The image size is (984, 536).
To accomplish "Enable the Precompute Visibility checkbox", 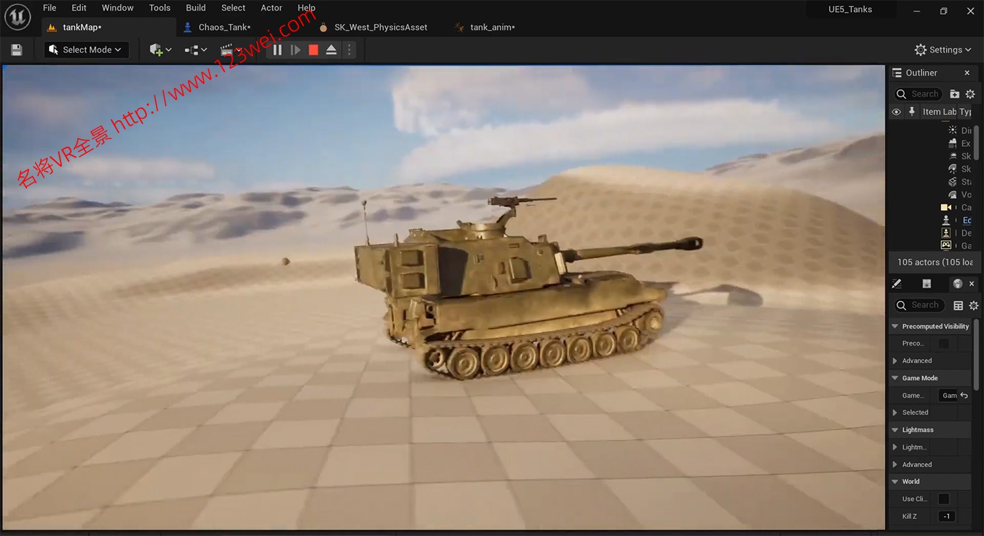I will point(944,344).
